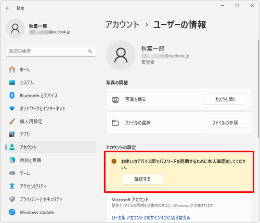Go to ゲーム settings

(50, 173)
